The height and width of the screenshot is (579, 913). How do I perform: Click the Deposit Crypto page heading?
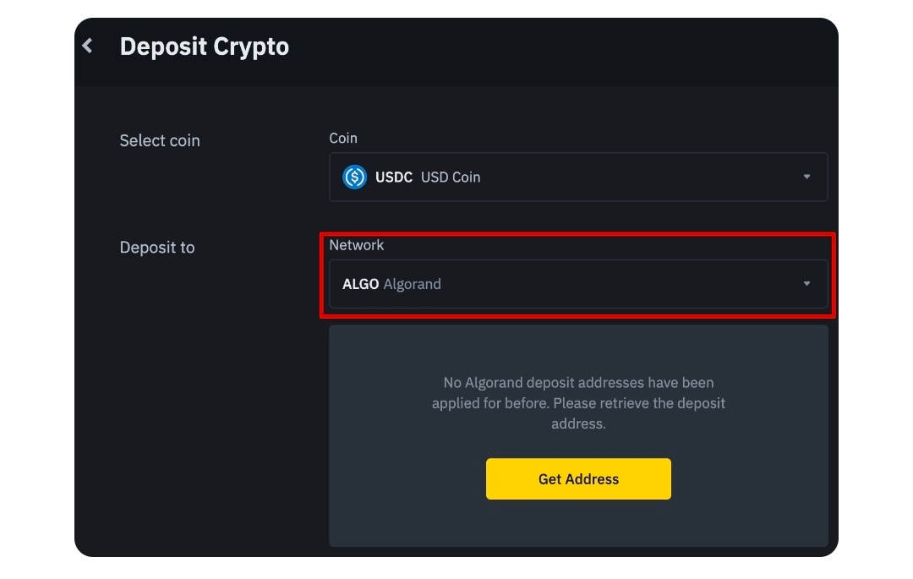click(x=205, y=46)
